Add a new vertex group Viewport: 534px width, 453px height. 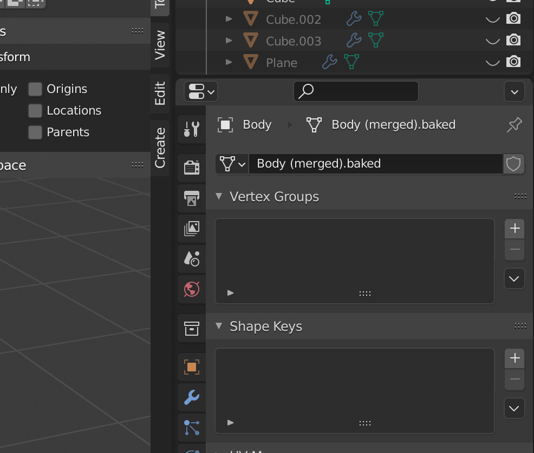(x=515, y=228)
